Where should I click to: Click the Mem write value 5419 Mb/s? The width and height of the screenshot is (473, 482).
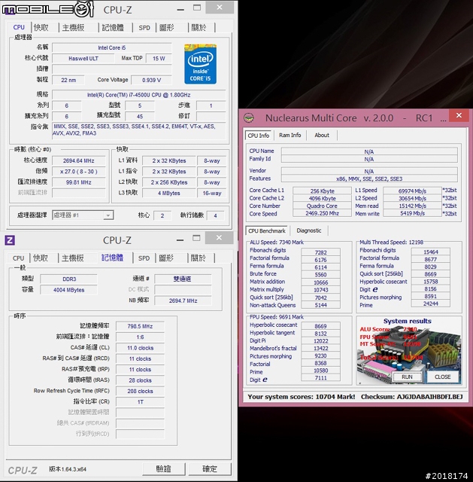tap(412, 213)
